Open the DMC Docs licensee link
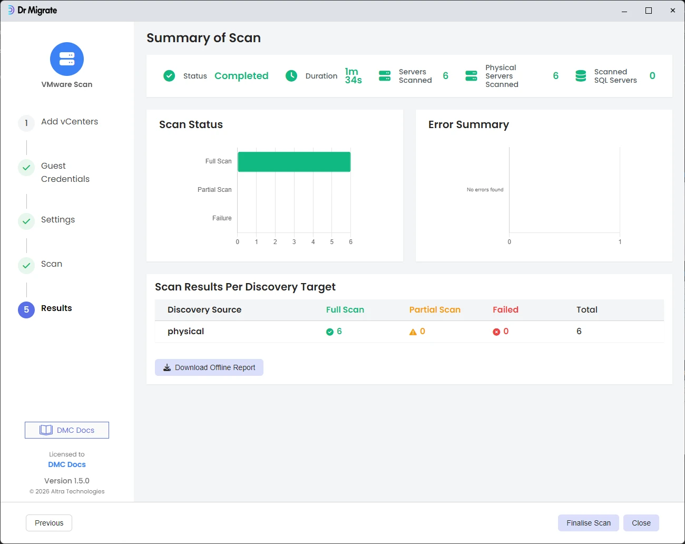The width and height of the screenshot is (685, 544). click(67, 464)
